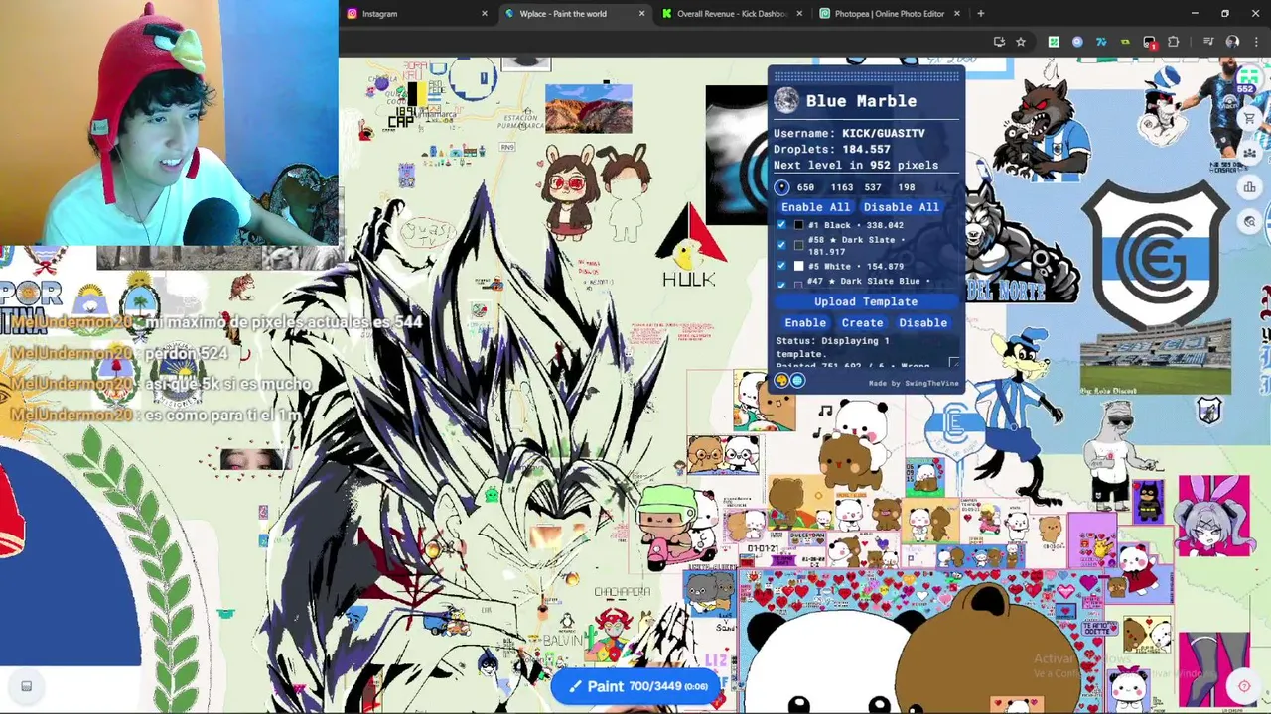
Task: Click the location target icon bottom right
Action: click(x=1244, y=686)
